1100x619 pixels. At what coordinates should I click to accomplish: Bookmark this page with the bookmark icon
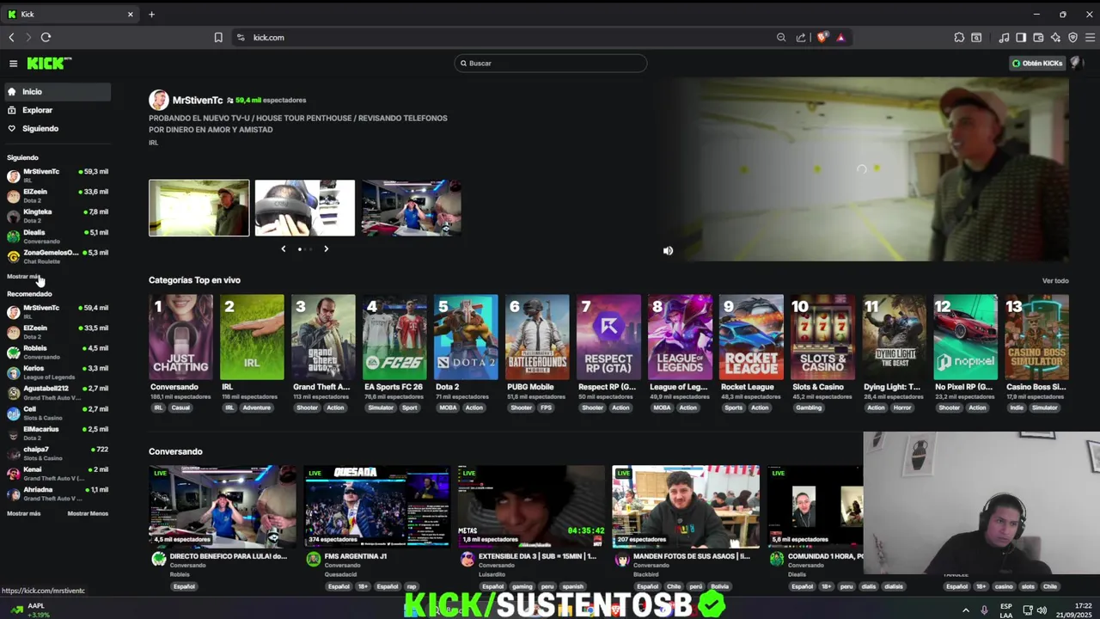pos(218,37)
